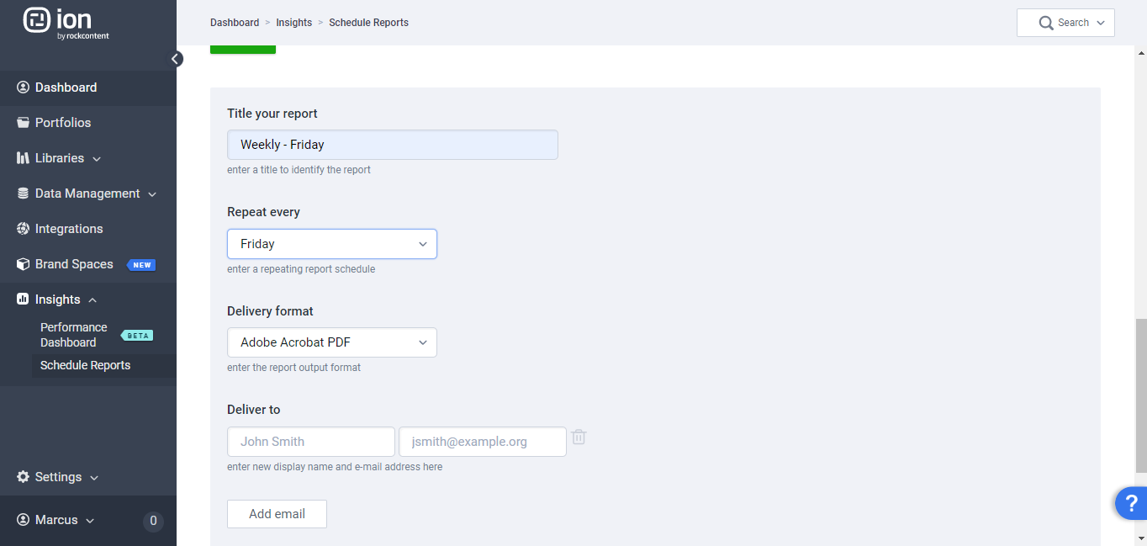Click the Data Management database icon
The image size is (1147, 546).
pos(23,193)
